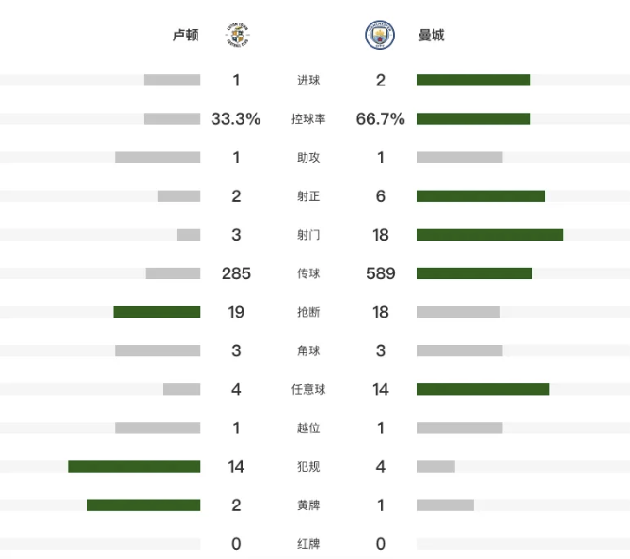The width and height of the screenshot is (630, 559).
Task: Select the 任意球 stat label
Action: coord(308,389)
